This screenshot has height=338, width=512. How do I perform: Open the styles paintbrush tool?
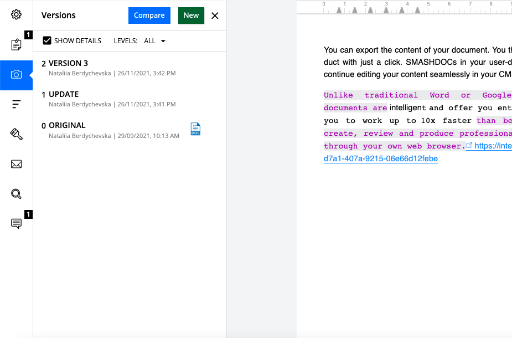pyautogui.click(x=16, y=134)
